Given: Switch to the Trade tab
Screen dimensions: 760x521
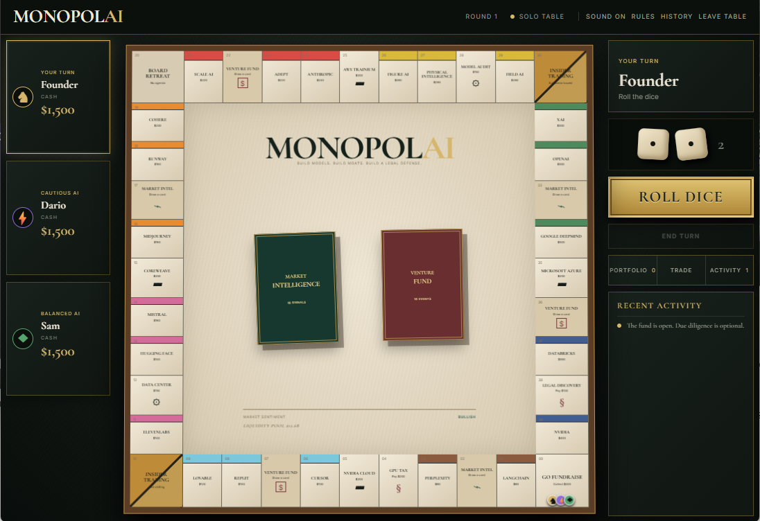Looking at the screenshot, I should [681, 270].
